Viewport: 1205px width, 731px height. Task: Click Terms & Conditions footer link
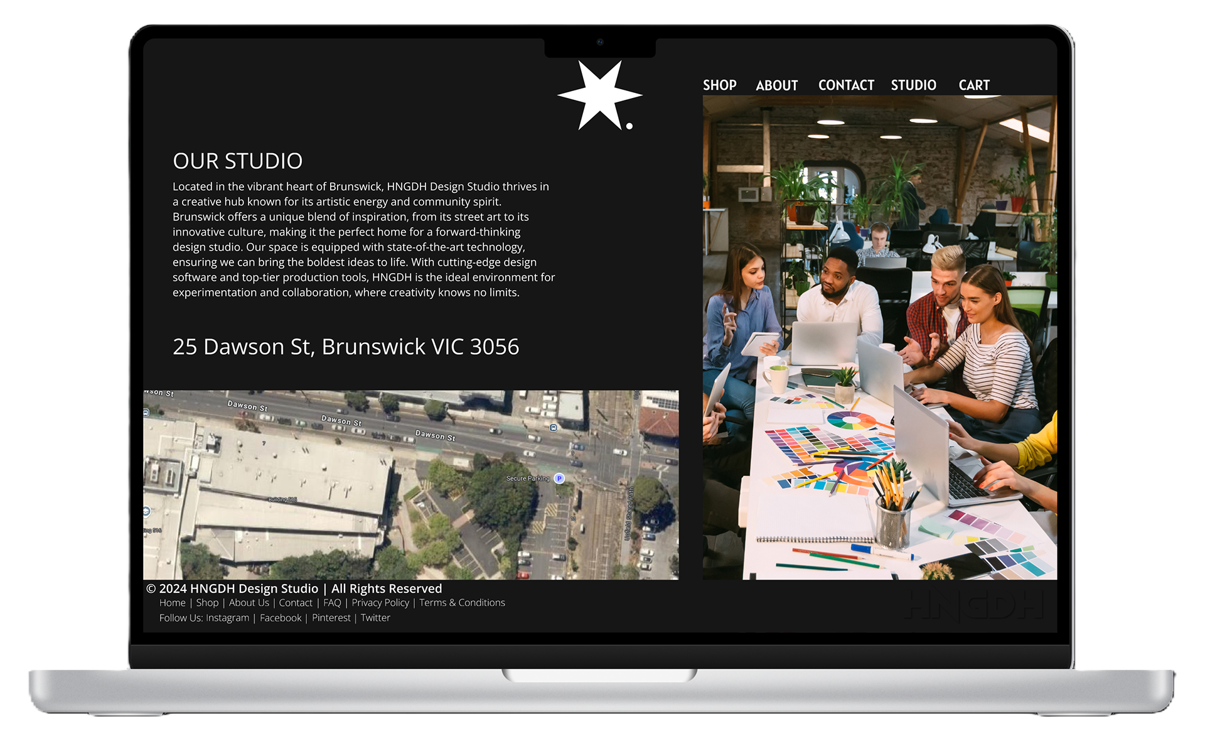(x=463, y=603)
